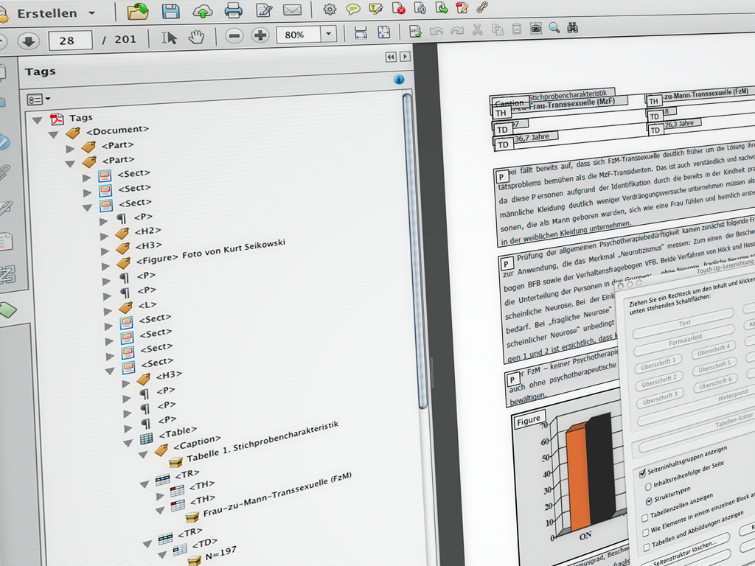Open the zoom level dropdown arrow
Image resolution: width=755 pixels, height=566 pixels.
tap(329, 34)
